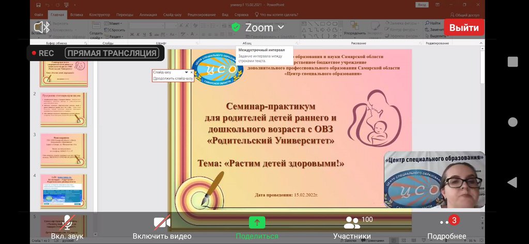Open the small Слайд-шоу popup dropdown arrow
The image size is (529, 244).
186,72
